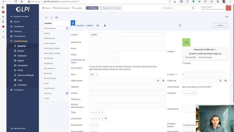Click the impersonate user icon
The height and width of the screenshot is (132, 234).
(105, 25)
